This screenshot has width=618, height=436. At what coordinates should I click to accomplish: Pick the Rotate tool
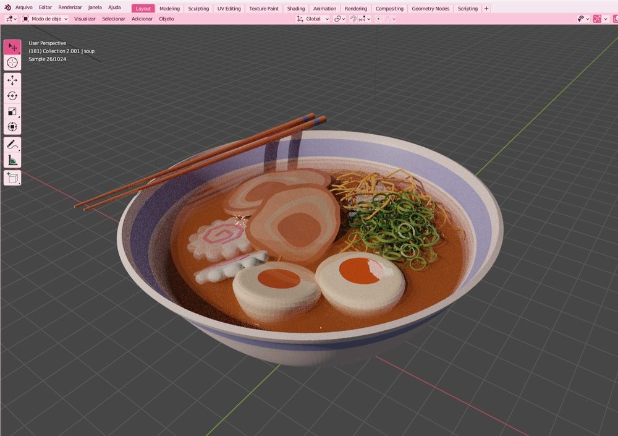point(12,96)
